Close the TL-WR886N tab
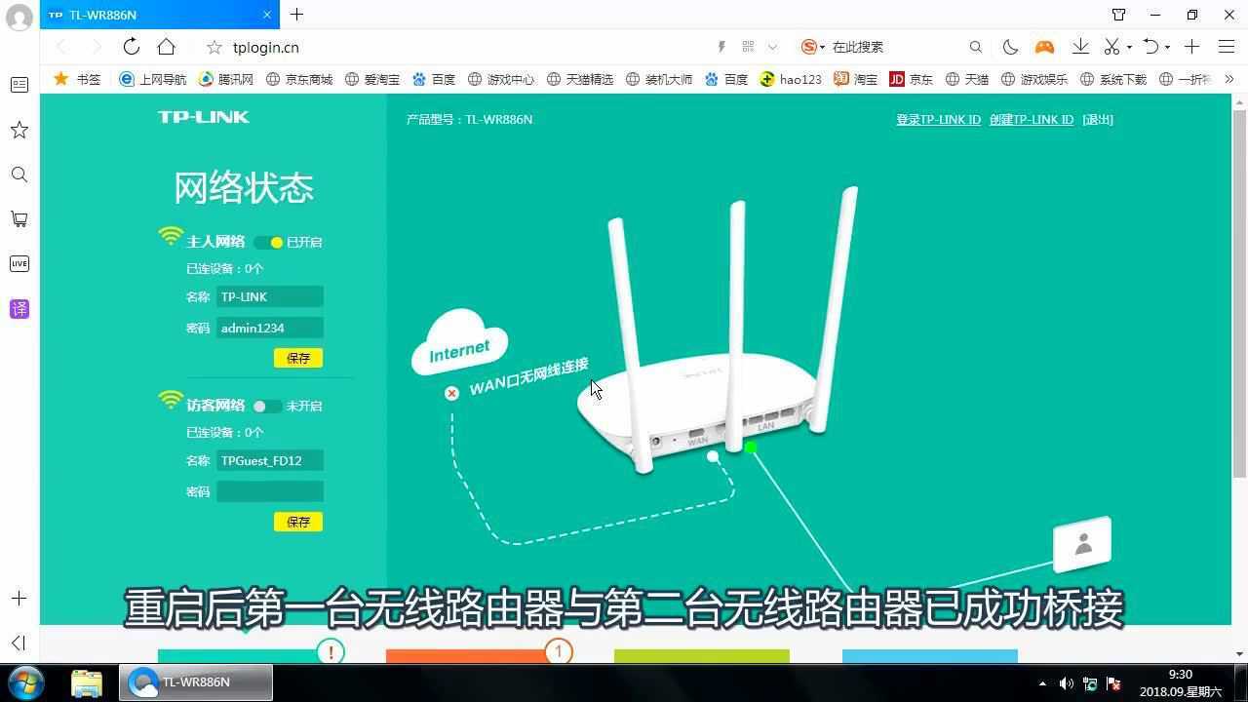 pos(267,15)
